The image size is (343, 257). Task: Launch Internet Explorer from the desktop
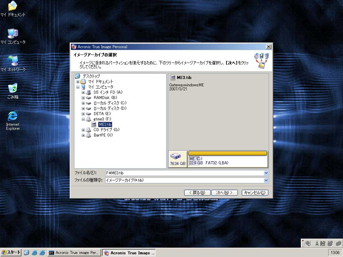[13, 120]
